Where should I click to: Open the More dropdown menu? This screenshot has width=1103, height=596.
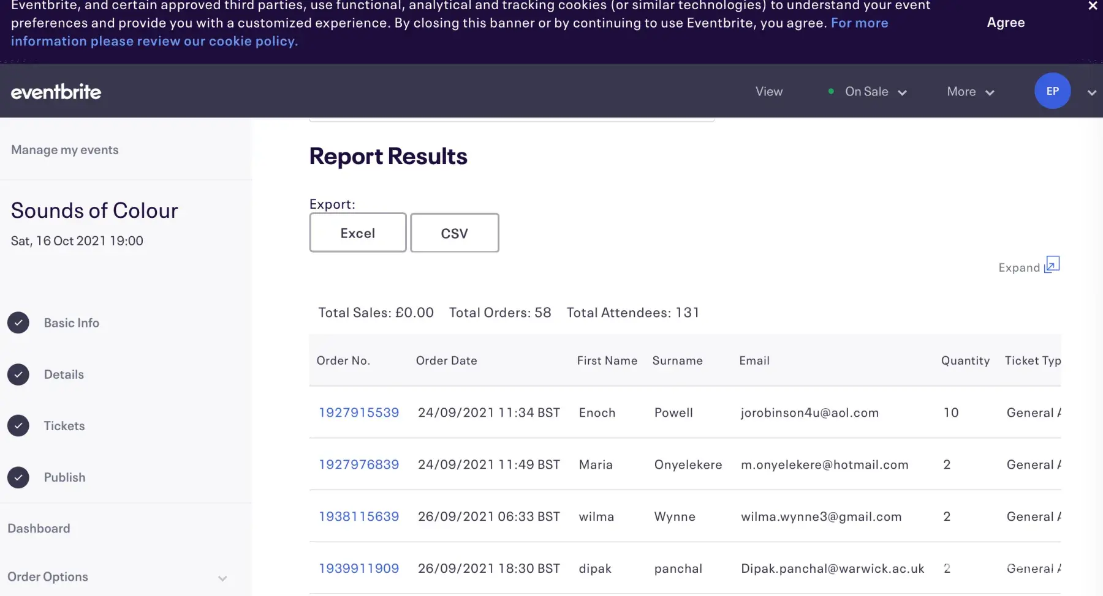tap(970, 92)
